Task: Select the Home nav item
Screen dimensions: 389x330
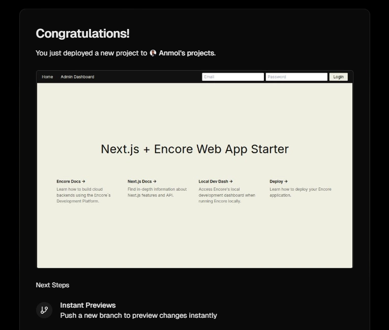Action: [x=47, y=77]
